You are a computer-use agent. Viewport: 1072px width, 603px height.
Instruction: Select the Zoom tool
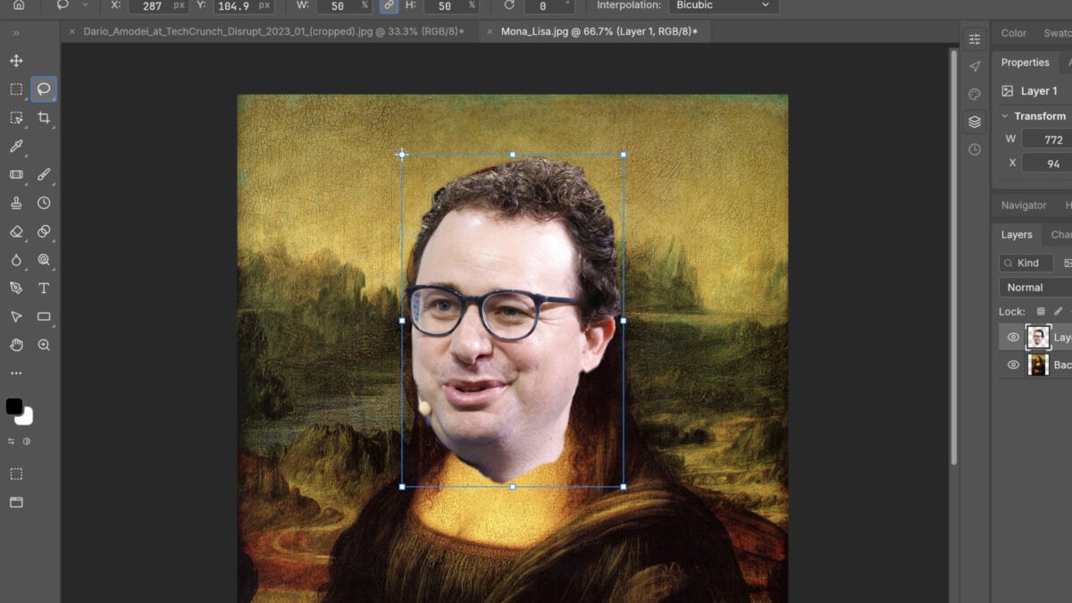(x=44, y=345)
